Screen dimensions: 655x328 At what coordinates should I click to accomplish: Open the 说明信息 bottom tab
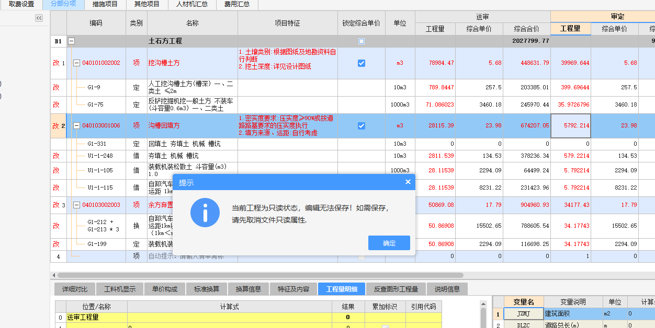(447, 289)
